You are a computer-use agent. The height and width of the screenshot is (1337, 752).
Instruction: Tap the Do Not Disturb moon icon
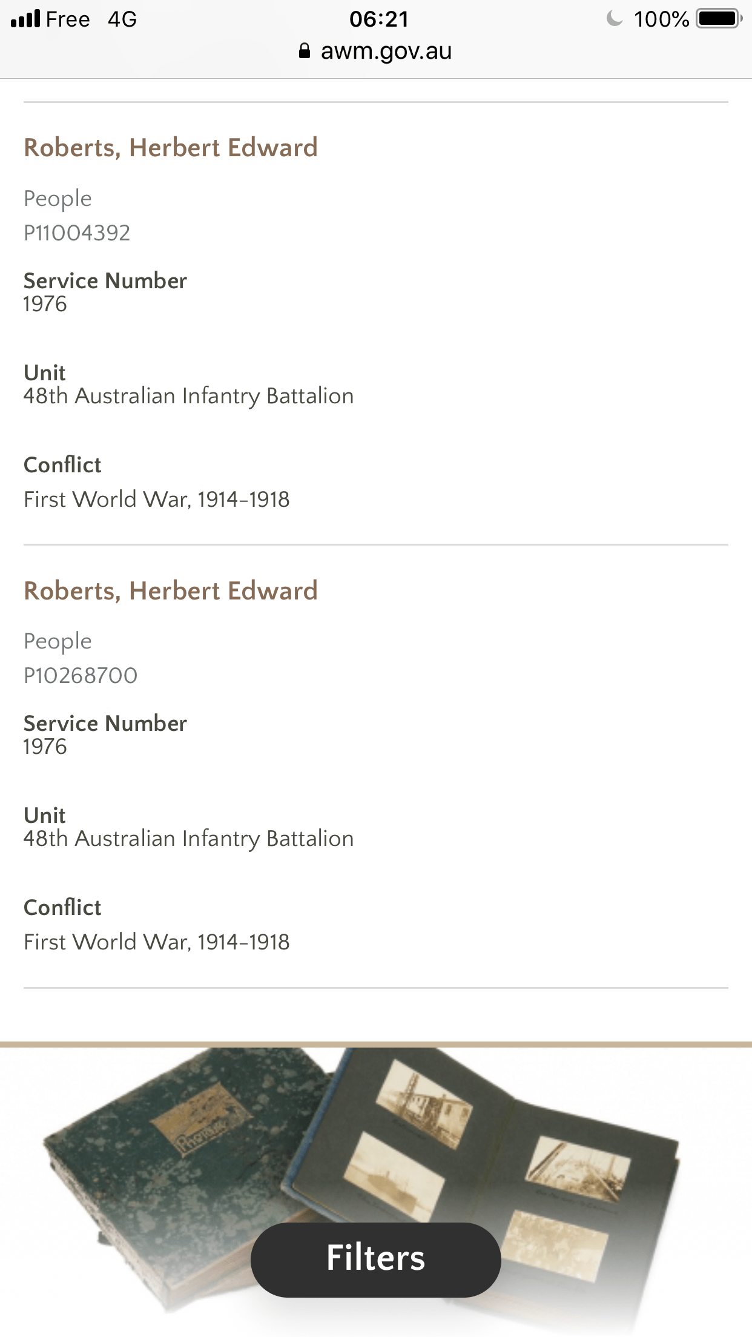point(614,19)
